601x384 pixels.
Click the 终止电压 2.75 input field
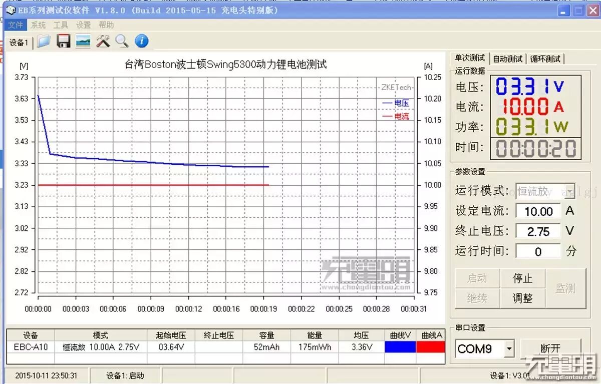(538, 231)
